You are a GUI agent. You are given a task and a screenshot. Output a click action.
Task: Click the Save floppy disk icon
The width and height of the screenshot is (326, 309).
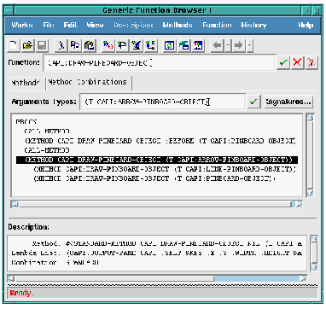tap(42, 45)
